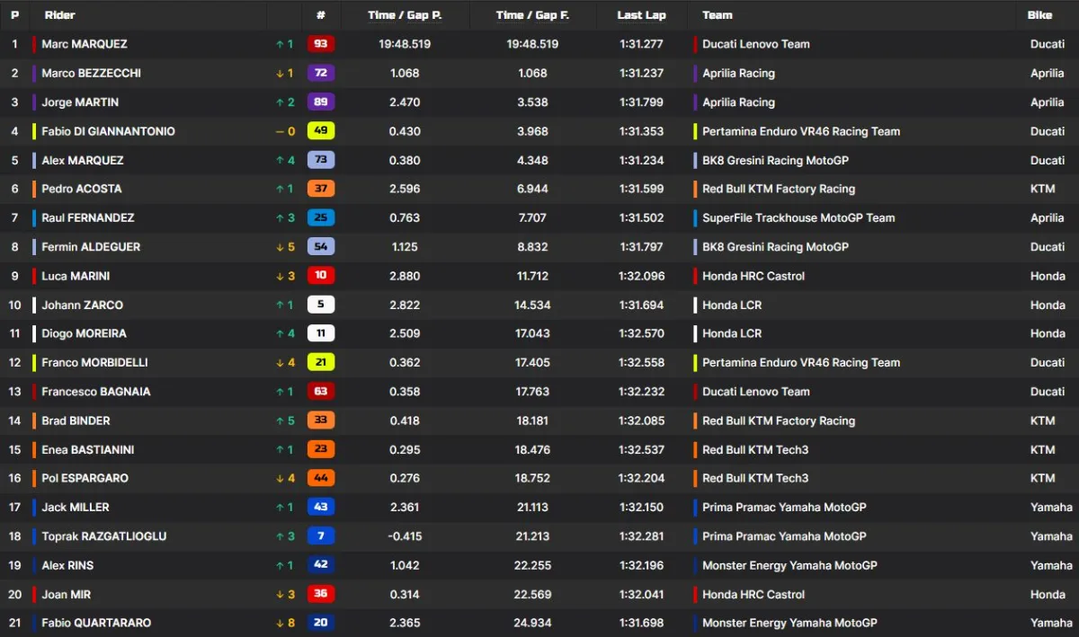
Task: Click Alex MARQUEZ's number 73 badge
Action: coord(321,160)
